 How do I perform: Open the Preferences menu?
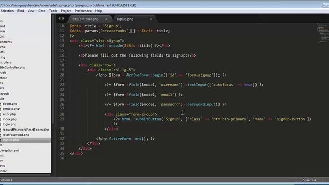pos(83,11)
